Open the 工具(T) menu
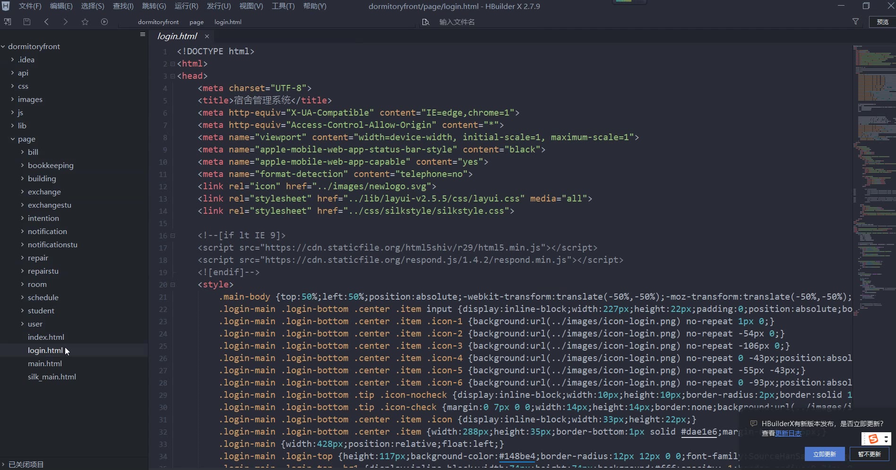Image resolution: width=896 pixels, height=470 pixels. point(283,6)
